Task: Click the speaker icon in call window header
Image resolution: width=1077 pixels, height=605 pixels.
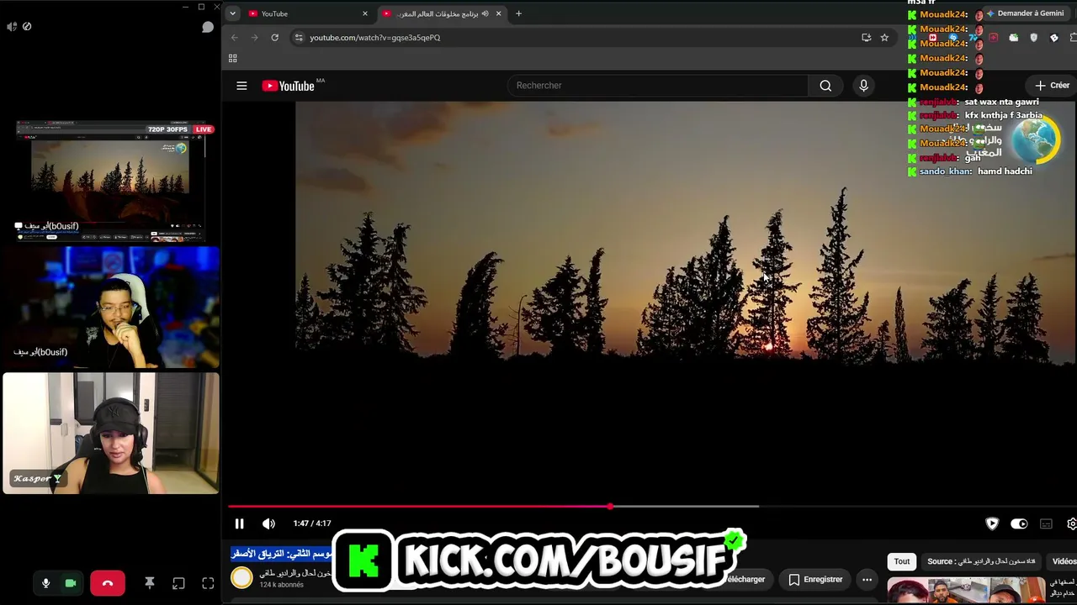Action: point(12,27)
